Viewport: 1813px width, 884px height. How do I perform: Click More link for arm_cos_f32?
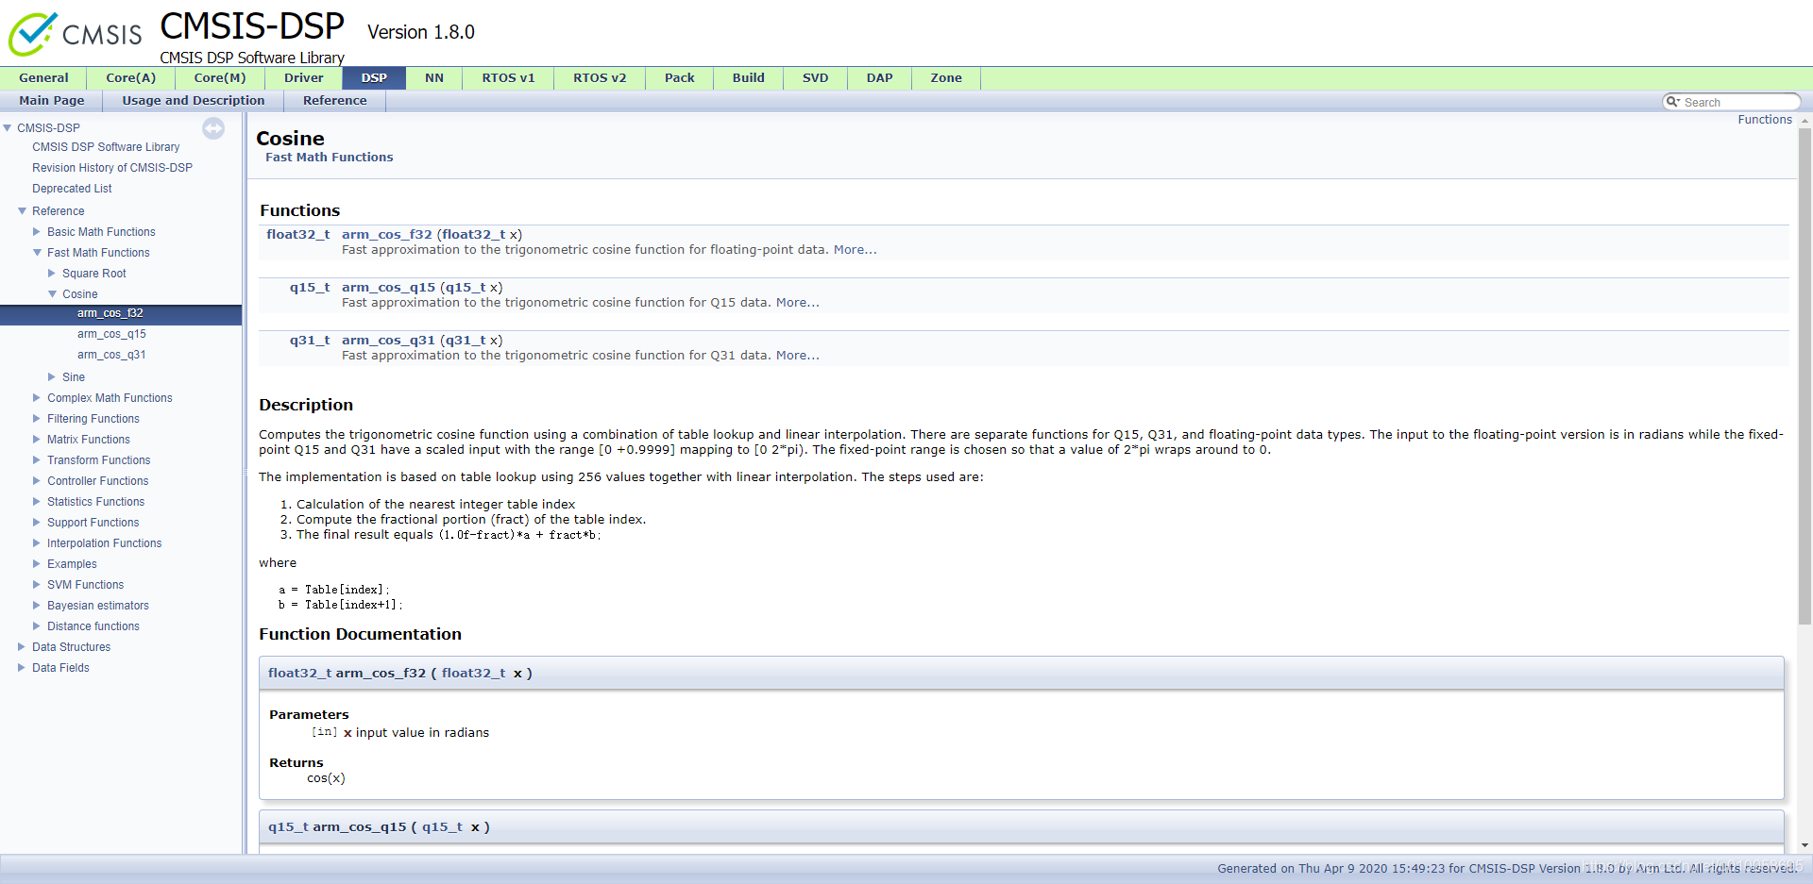[x=856, y=250]
